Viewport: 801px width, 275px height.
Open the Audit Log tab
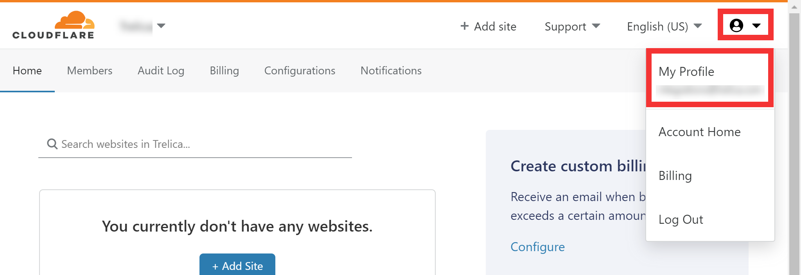pos(161,70)
